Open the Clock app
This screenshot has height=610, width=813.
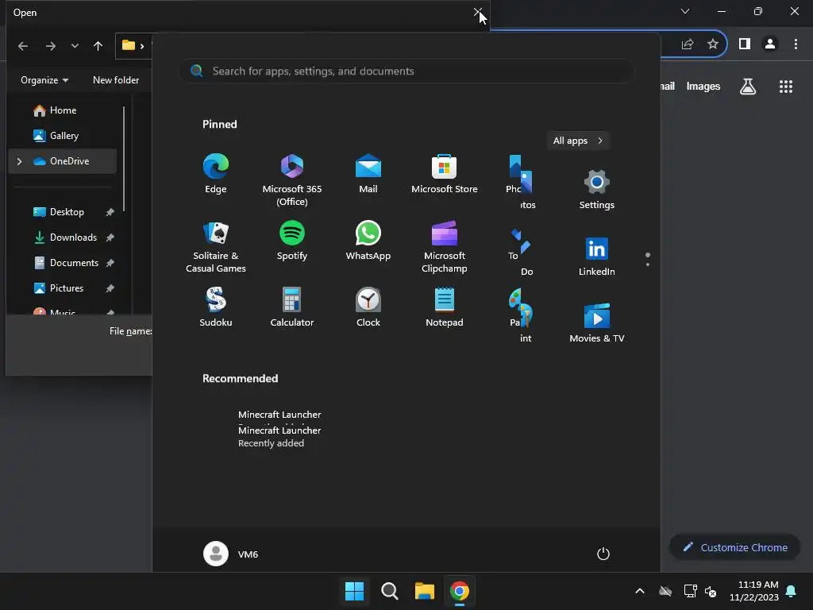[368, 307]
